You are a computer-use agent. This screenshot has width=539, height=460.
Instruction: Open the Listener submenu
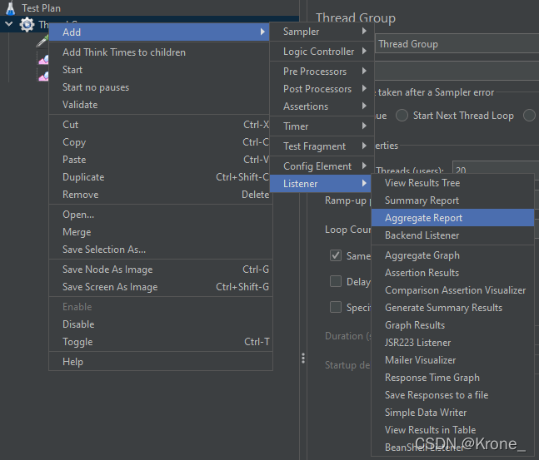pos(321,184)
